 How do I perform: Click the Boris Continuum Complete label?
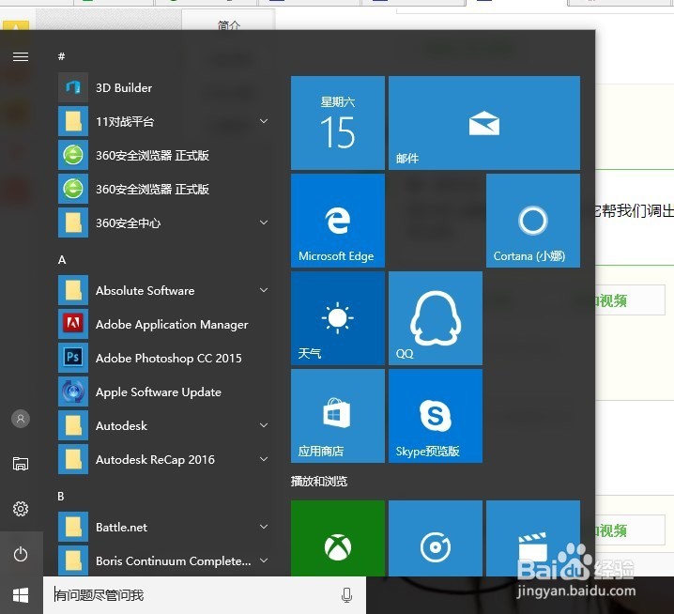pos(174,561)
